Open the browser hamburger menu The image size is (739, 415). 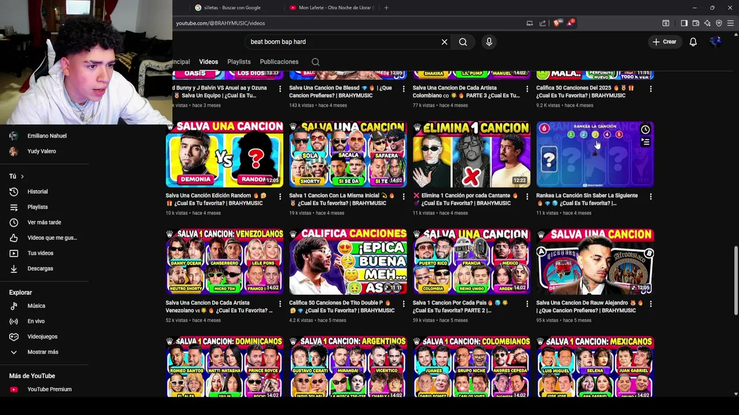[730, 23]
